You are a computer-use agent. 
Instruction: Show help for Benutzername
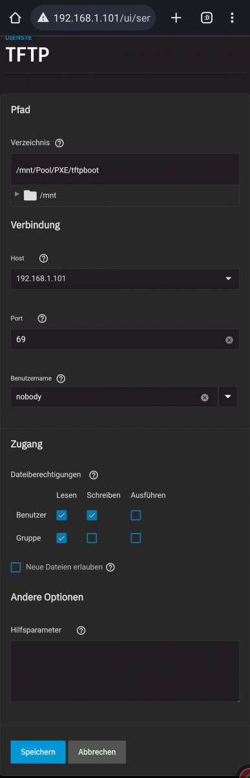pyautogui.click(x=61, y=378)
